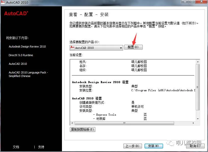208x152 pixels.
Task: Click the 当前设置 label
Action: 76,55
